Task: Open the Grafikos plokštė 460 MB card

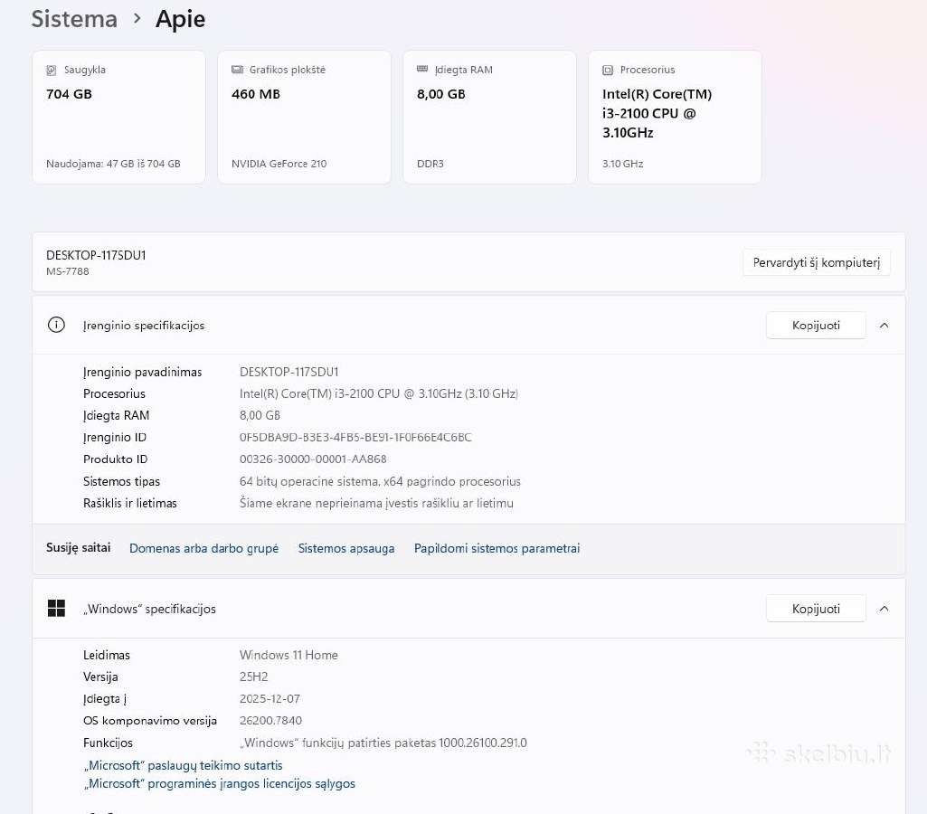Action: point(305,117)
